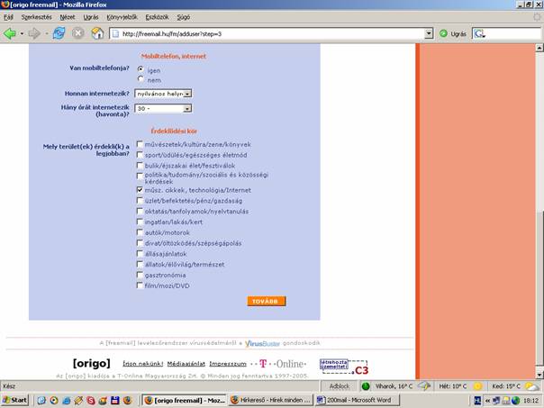The image size is (544, 408).
Task: Open the Eszközök menu
Action: pos(157,16)
